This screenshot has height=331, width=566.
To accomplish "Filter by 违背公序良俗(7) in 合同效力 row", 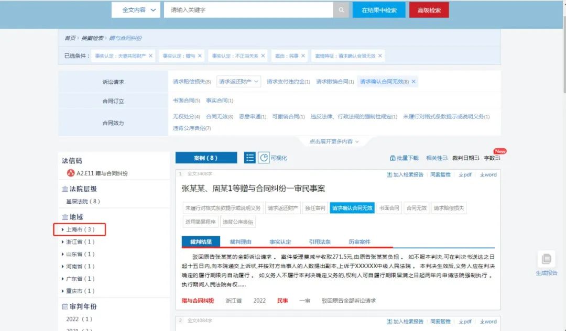I will 192,128.
